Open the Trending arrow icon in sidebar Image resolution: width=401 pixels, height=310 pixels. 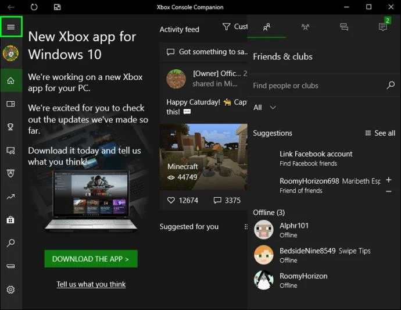[x=10, y=197]
